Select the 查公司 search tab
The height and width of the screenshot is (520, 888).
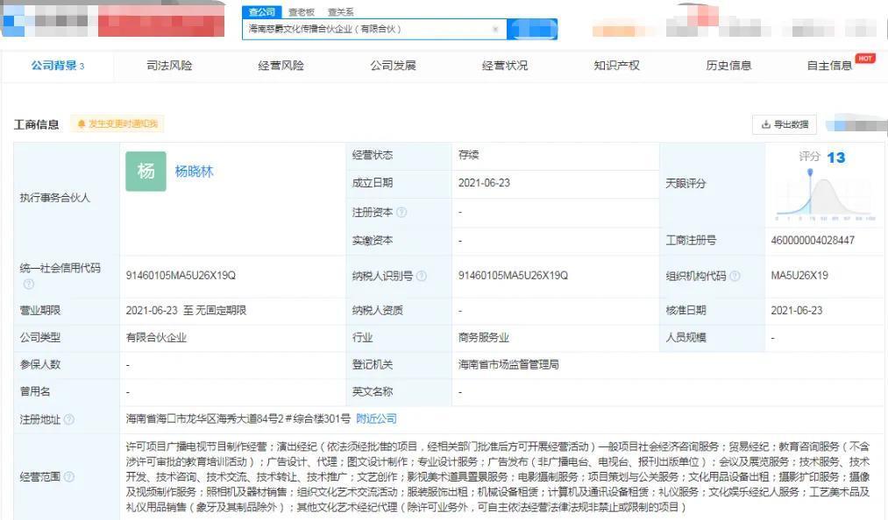click(261, 12)
